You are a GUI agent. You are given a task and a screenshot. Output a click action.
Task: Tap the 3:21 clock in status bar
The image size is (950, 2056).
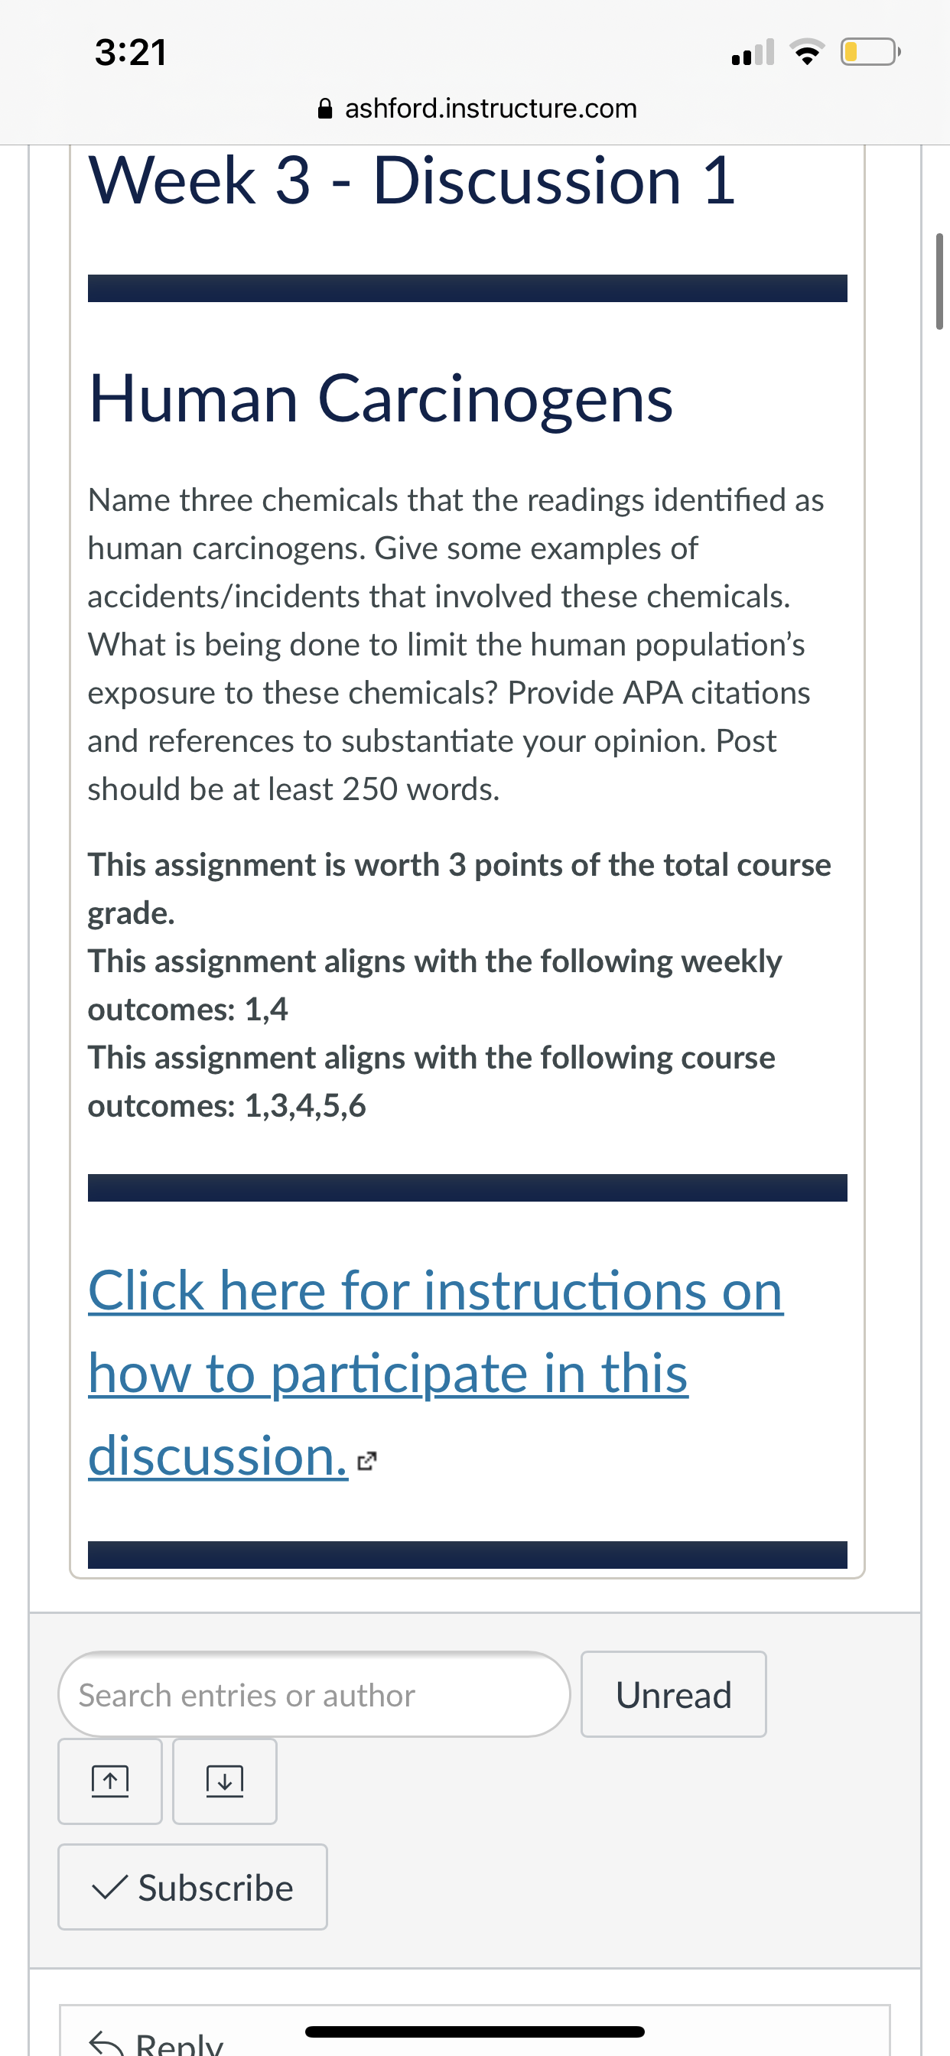tap(131, 53)
